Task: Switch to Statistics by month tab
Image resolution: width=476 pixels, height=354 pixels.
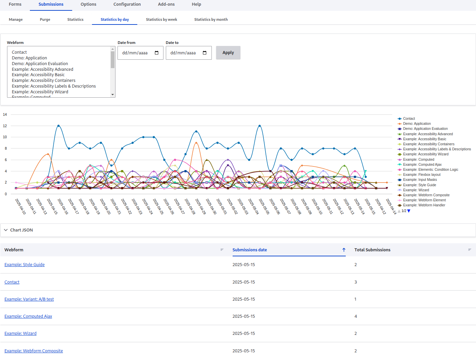Action: 211,19
